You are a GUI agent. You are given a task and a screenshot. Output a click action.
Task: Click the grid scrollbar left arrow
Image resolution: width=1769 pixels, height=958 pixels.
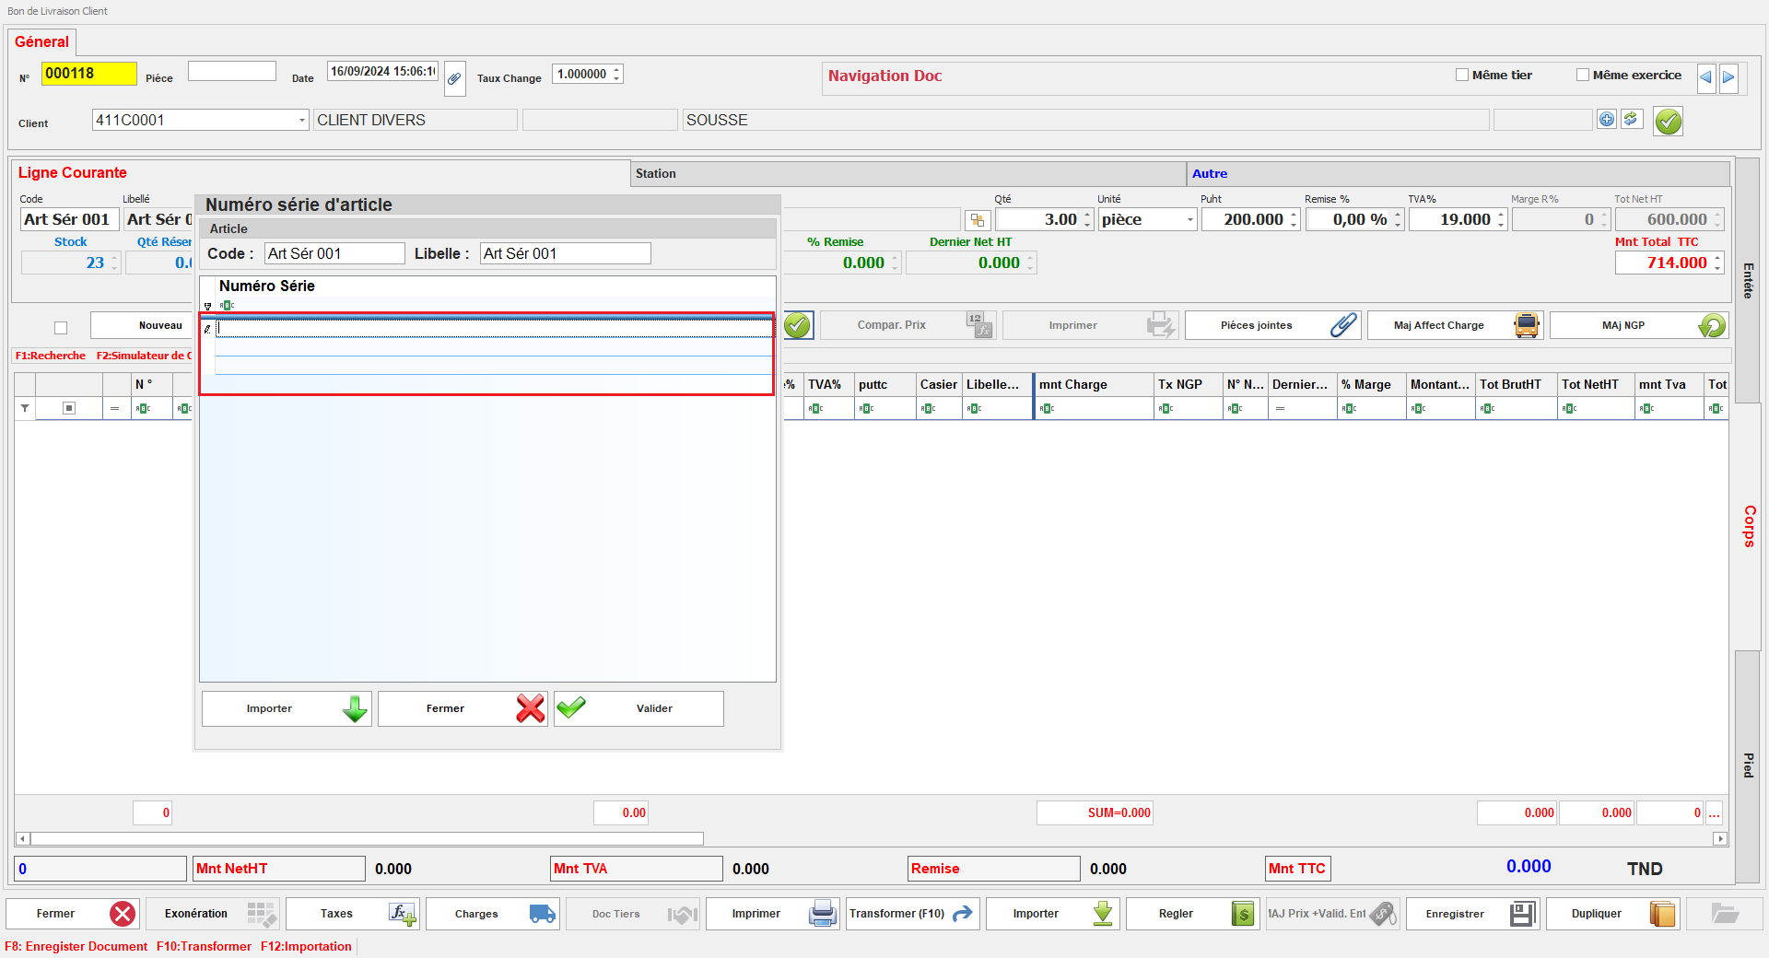click(22, 838)
